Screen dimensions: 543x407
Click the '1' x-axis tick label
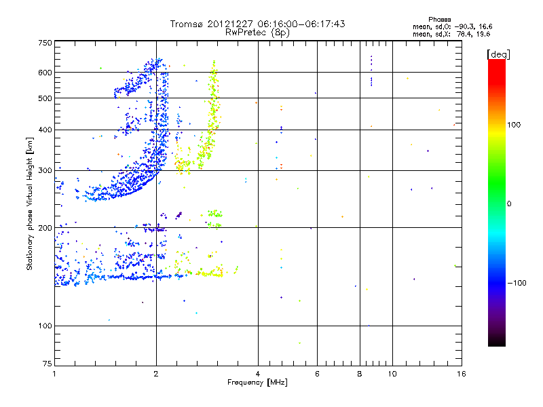[54, 374]
